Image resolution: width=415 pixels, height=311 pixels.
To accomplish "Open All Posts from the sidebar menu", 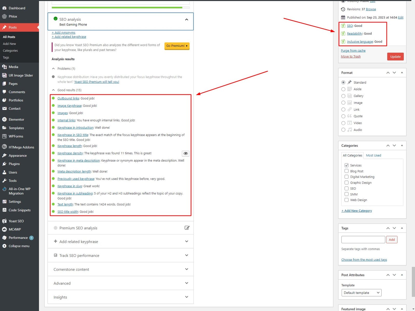I will (x=9, y=37).
